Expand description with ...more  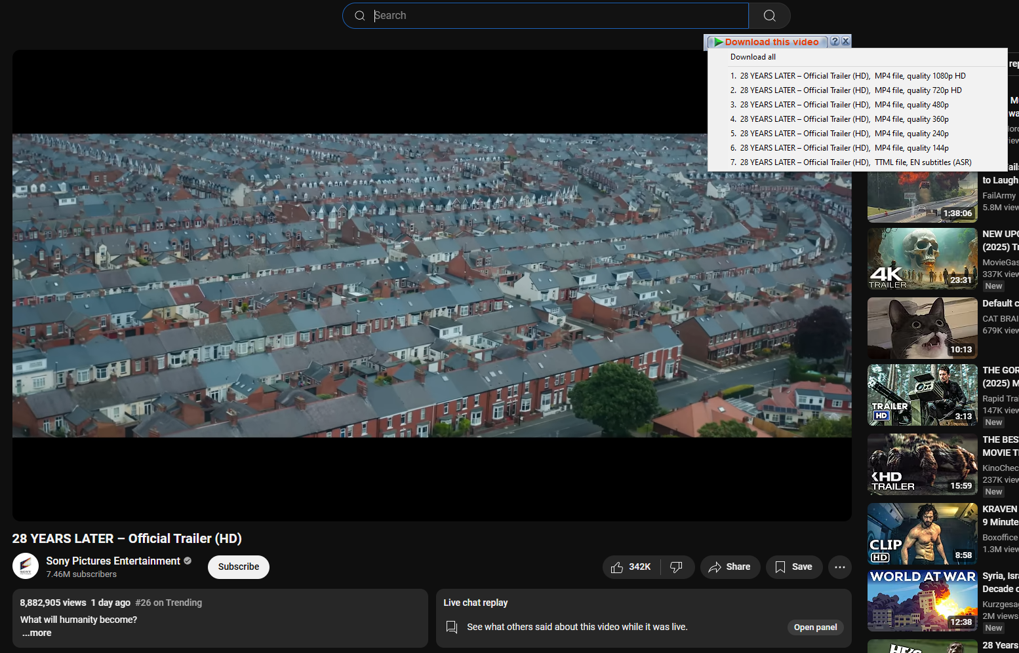(37, 633)
